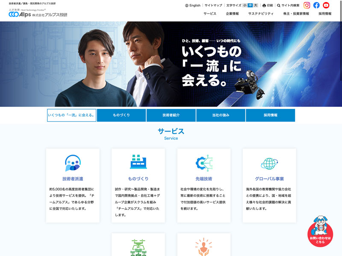Click the globe icon beside English
This screenshot has height=256, width=342.
pos(187,6)
